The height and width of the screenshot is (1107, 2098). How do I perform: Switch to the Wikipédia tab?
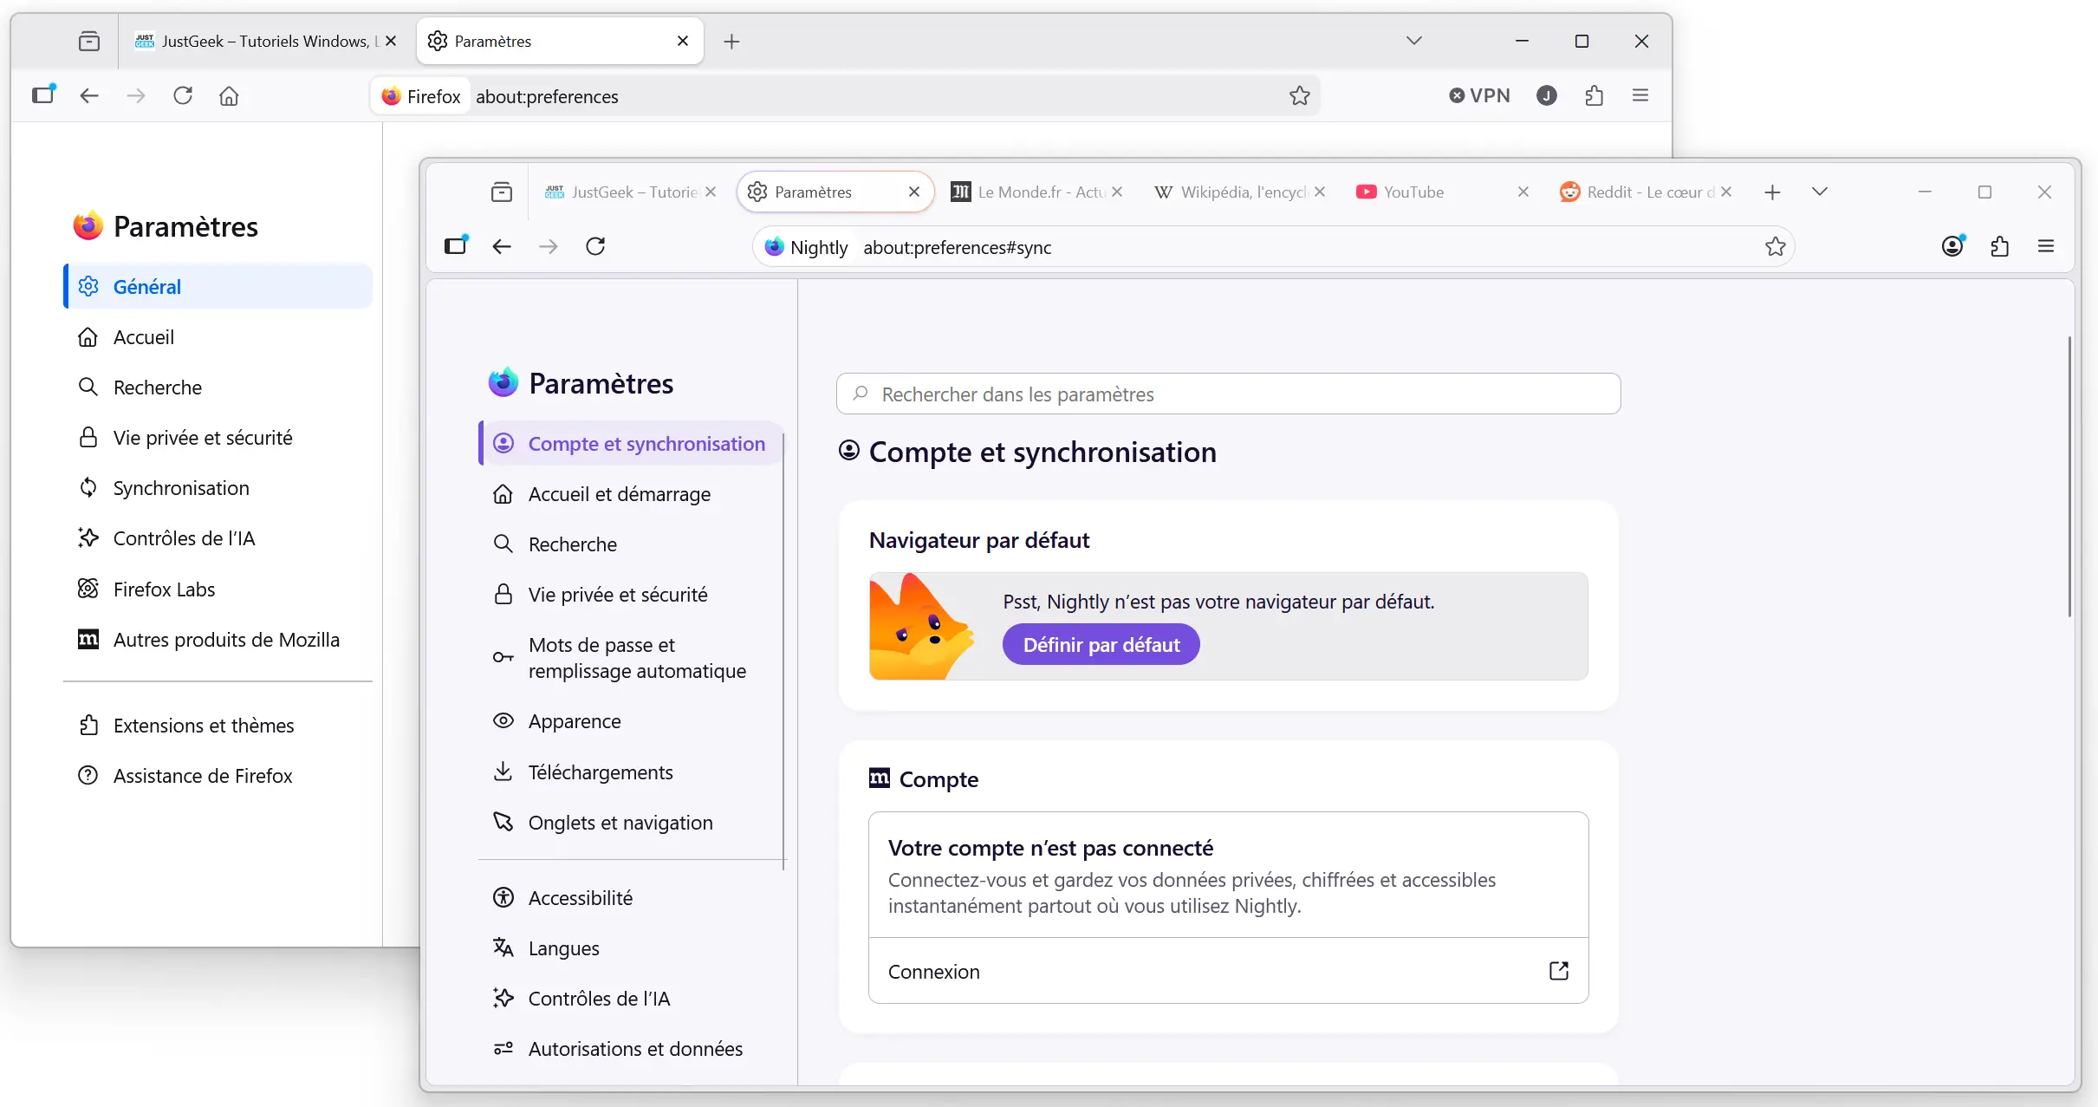pyautogui.click(x=1239, y=192)
